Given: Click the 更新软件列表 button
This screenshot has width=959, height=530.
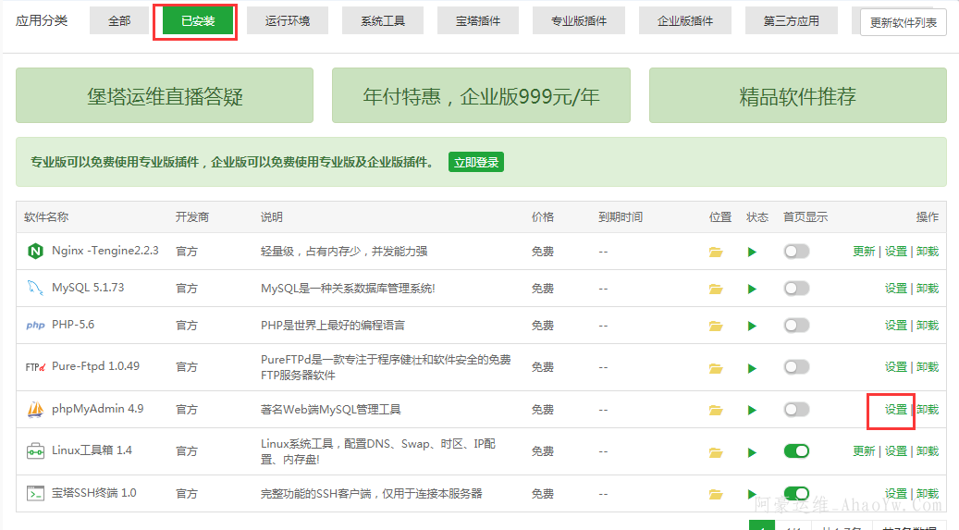Looking at the screenshot, I should [x=903, y=23].
